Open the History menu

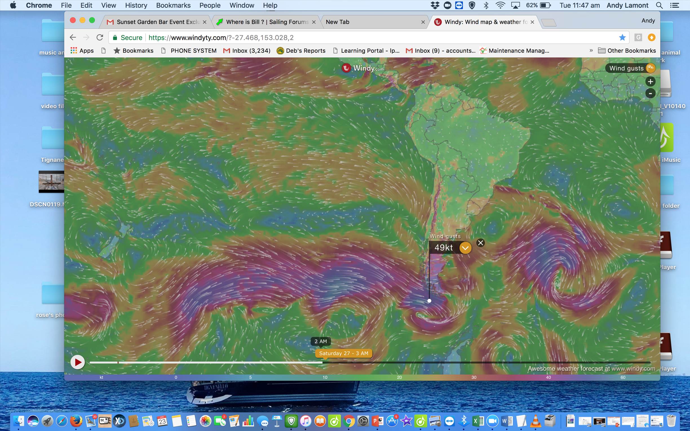136,5
